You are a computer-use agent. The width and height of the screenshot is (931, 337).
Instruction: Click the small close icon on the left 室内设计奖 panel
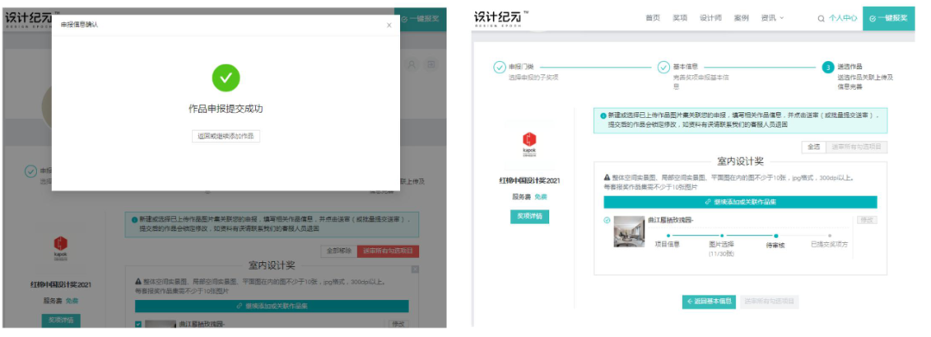(x=415, y=270)
